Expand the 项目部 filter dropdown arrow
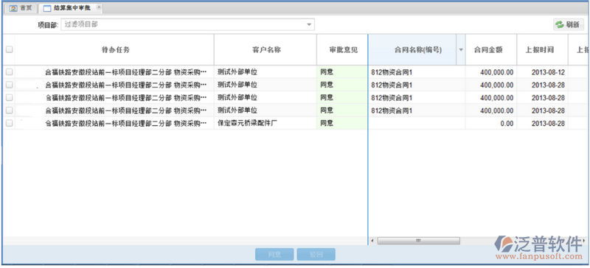Screen dimensions: 590x268 [309, 25]
